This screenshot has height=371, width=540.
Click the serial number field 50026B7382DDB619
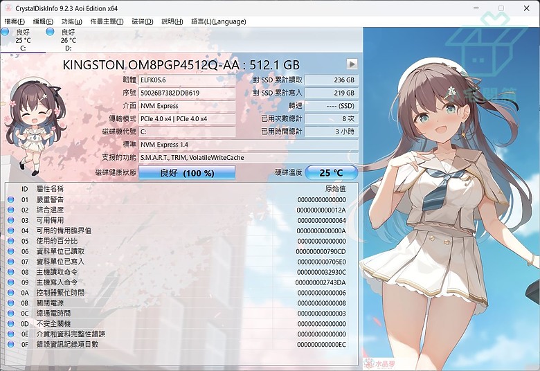[187, 93]
